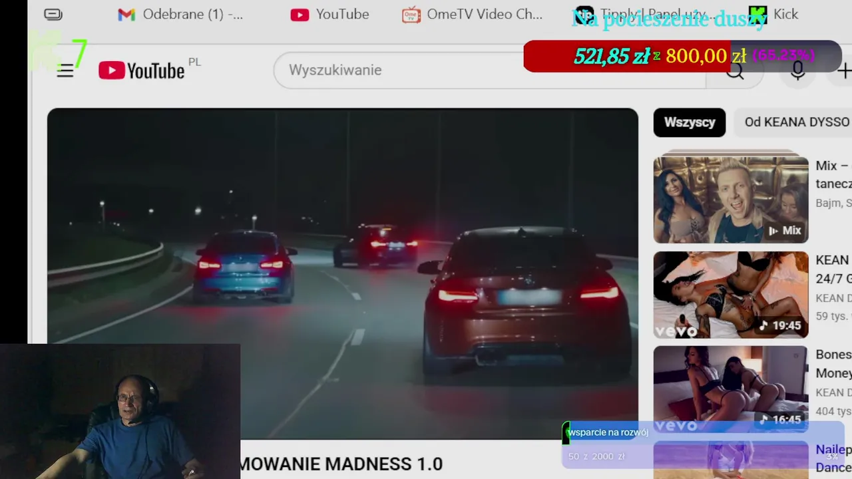Open the Mix taneczny title text

[833, 174]
